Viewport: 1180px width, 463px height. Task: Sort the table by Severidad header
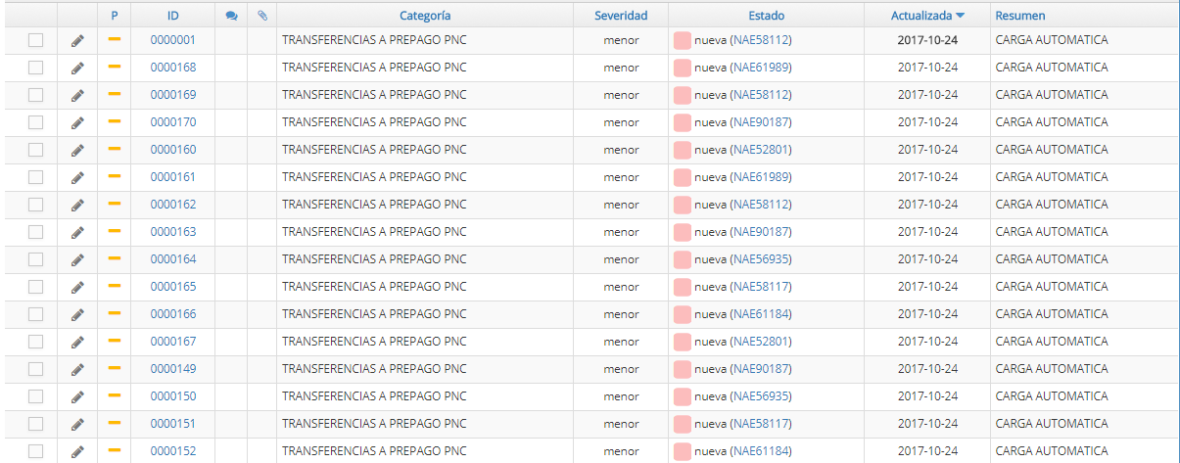(621, 16)
